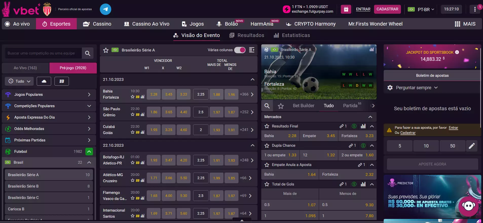
Task: Click the ENTRAR login link
Action: [363, 9]
